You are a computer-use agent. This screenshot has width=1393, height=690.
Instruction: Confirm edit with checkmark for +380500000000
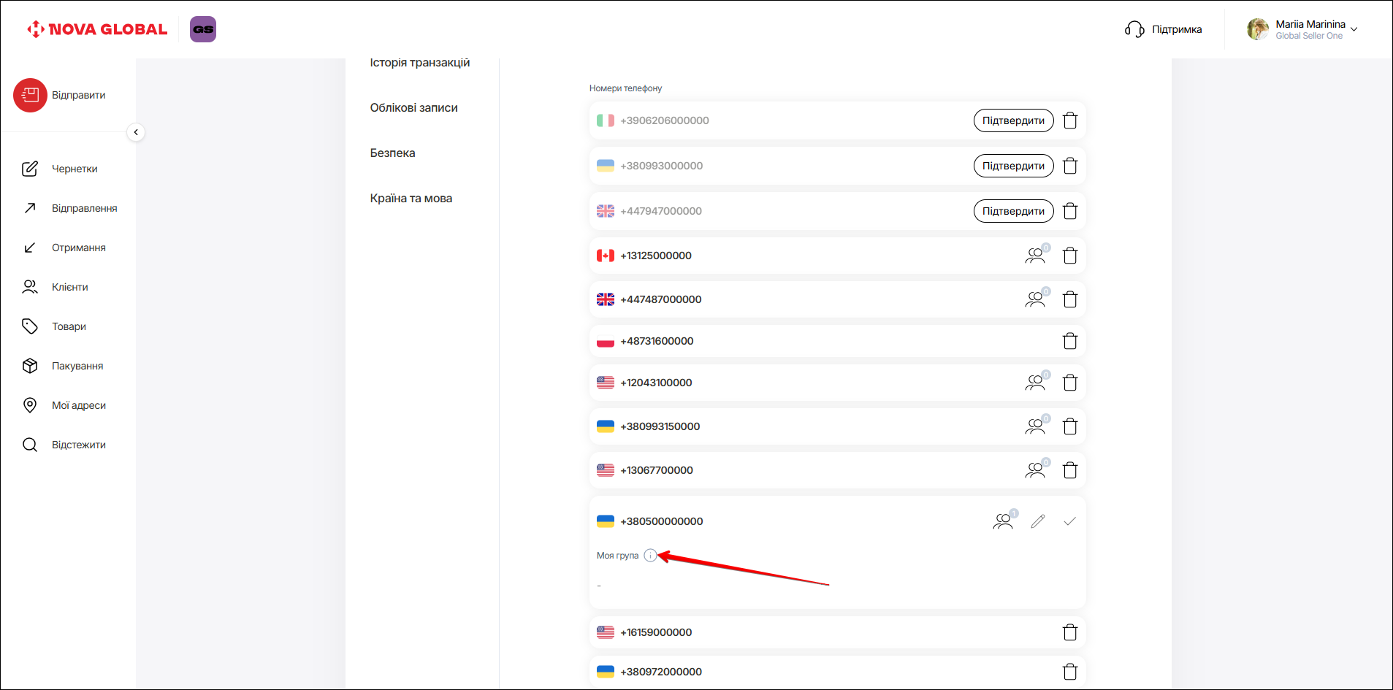click(1069, 521)
